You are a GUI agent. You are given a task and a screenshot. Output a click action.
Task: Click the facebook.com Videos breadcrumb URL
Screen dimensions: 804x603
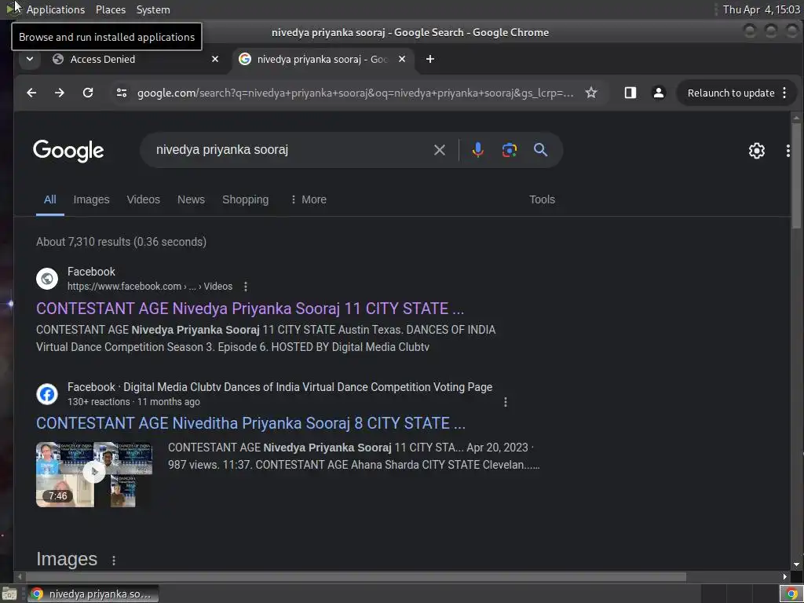tap(150, 286)
